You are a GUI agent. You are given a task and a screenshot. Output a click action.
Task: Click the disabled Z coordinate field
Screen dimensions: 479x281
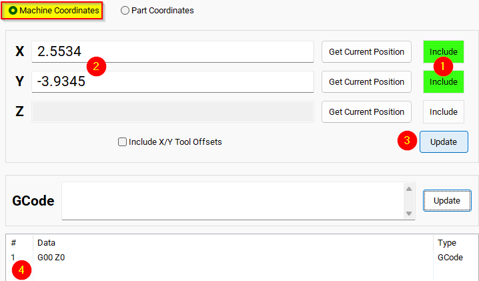[172, 111]
